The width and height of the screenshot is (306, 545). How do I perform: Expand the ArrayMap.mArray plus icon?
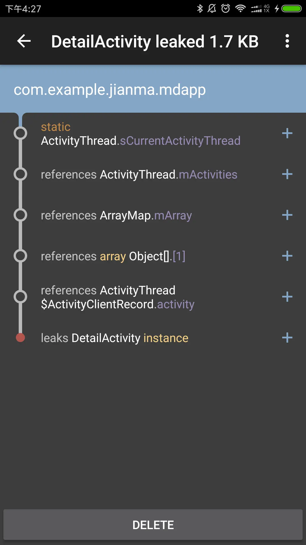click(287, 215)
